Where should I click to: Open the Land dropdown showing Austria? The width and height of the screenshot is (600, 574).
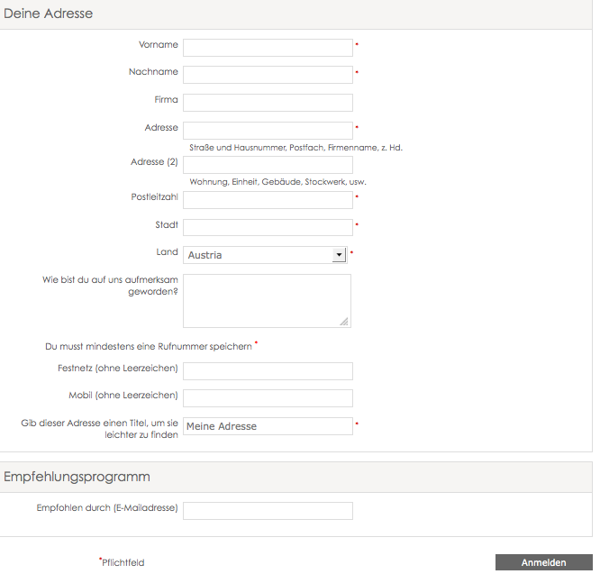pyautogui.click(x=265, y=255)
